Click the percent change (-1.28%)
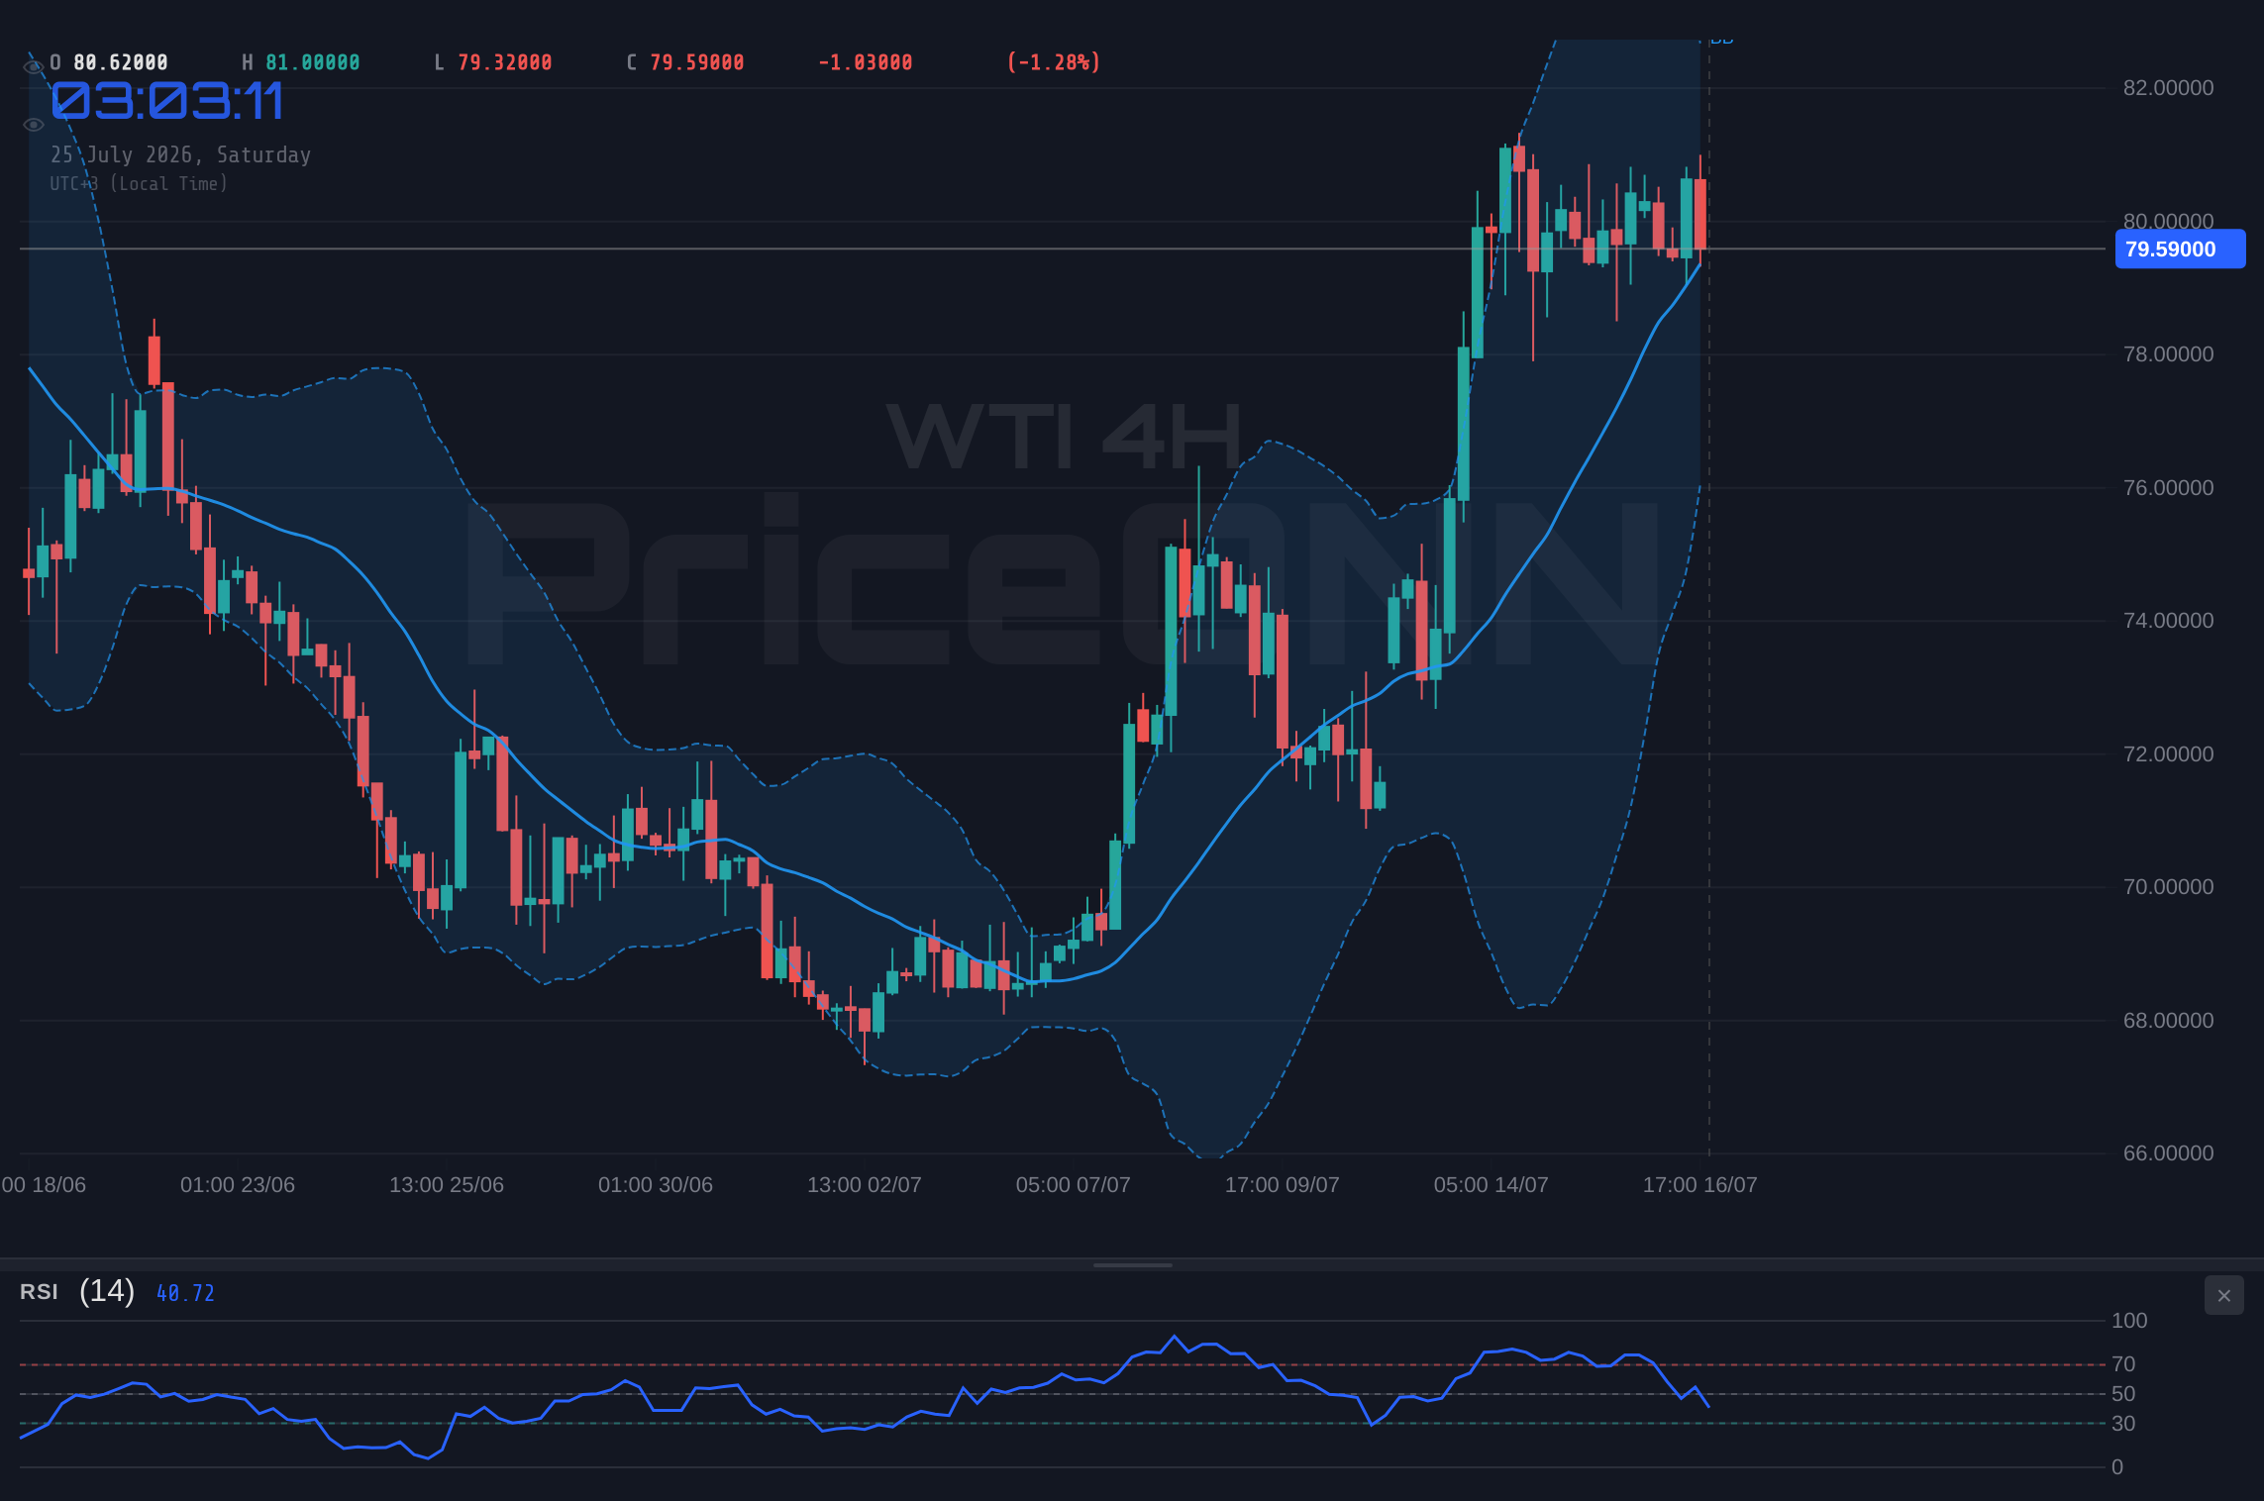 1054,62
